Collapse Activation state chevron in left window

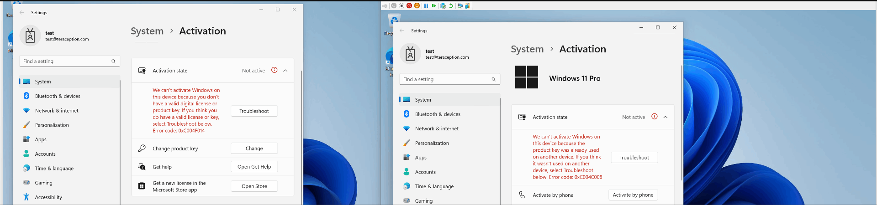(285, 71)
